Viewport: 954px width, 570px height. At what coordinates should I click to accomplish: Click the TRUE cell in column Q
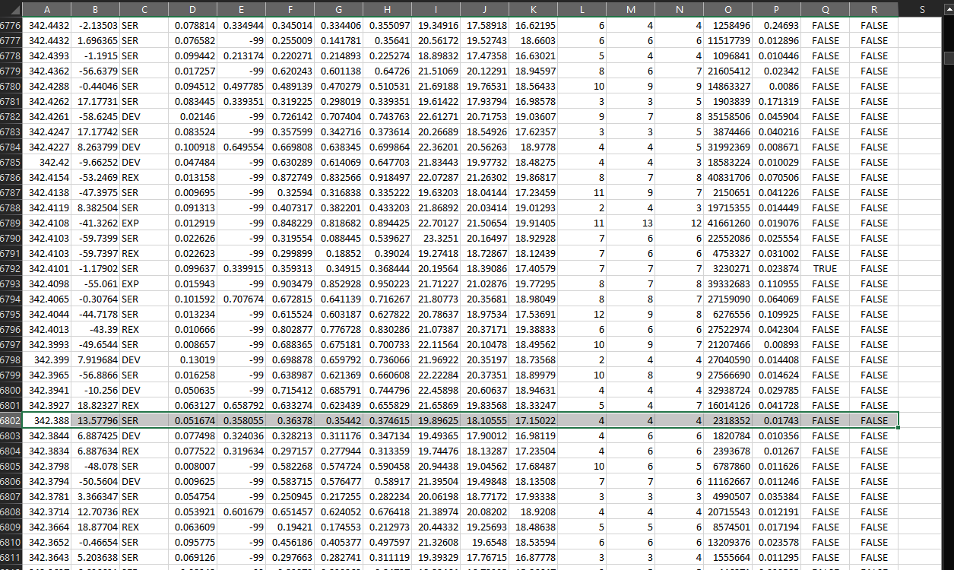click(x=826, y=268)
